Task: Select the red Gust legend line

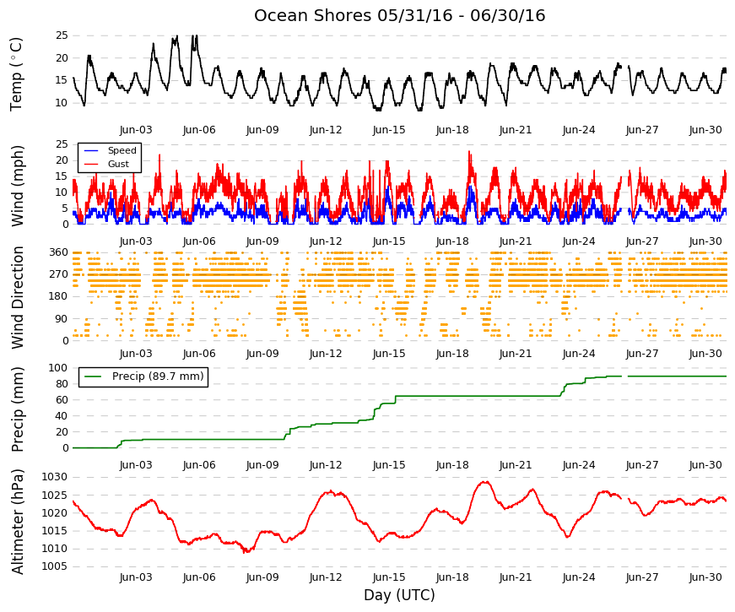Action: [90, 164]
